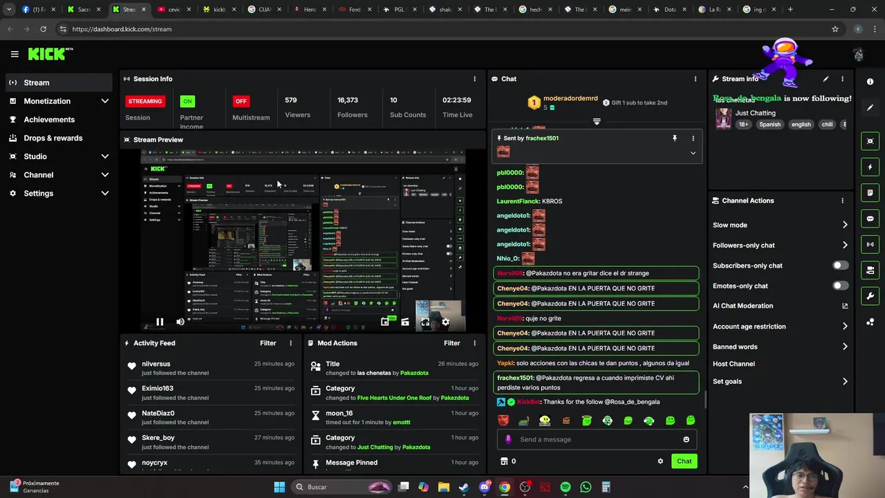Pause the stream preview playback
This screenshot has height=498, width=885.
160,322
